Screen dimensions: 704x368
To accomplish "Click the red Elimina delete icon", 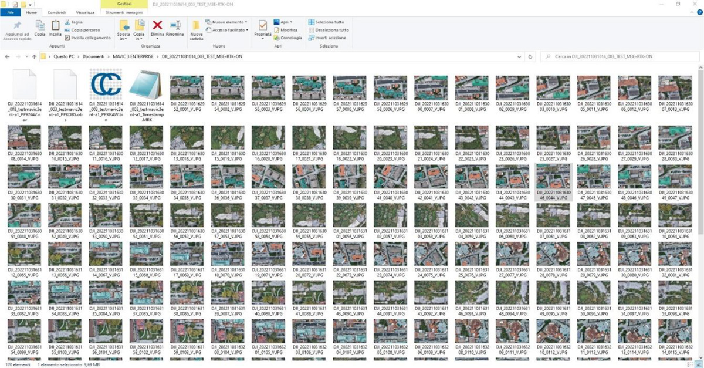I will (x=156, y=25).
